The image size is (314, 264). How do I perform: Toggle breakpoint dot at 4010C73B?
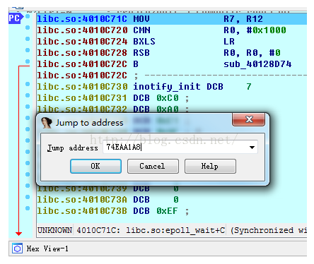[28, 208]
